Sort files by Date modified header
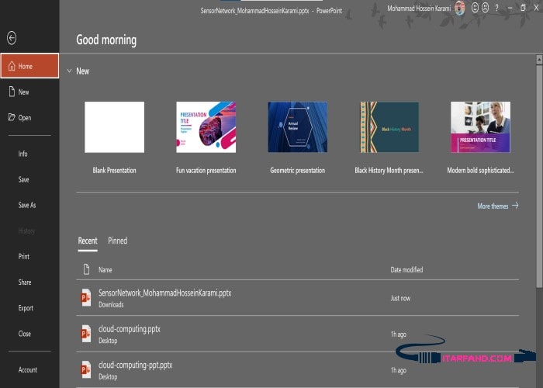This screenshot has height=388, width=543. point(406,270)
